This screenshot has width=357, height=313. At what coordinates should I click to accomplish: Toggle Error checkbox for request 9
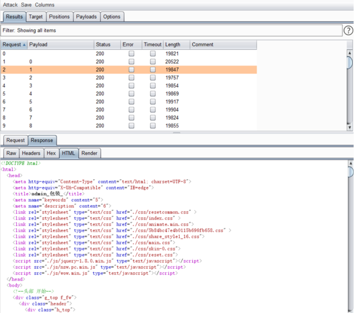132,126
